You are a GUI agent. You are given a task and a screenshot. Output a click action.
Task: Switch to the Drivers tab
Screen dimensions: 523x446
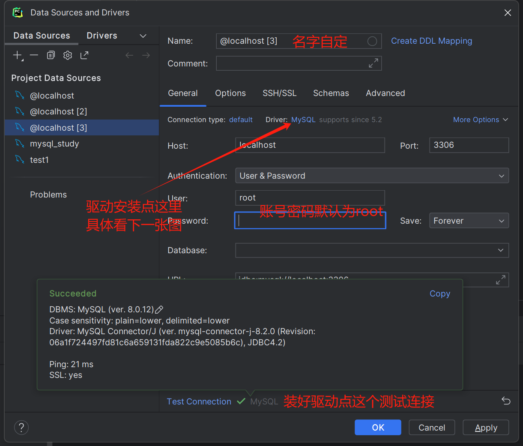click(102, 36)
